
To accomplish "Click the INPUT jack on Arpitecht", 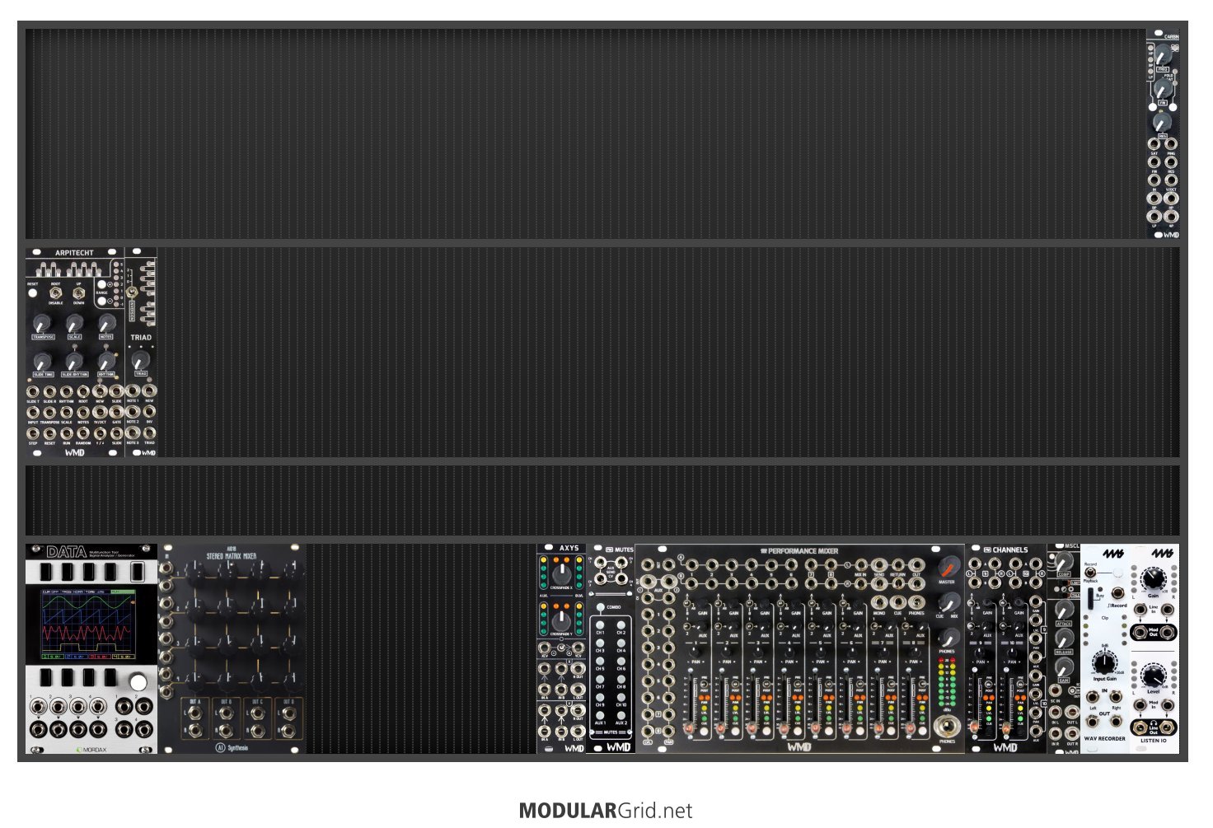I will tap(33, 412).
